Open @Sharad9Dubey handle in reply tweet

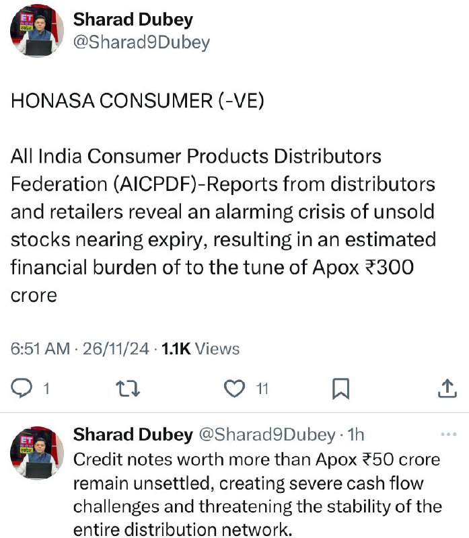tap(266, 434)
